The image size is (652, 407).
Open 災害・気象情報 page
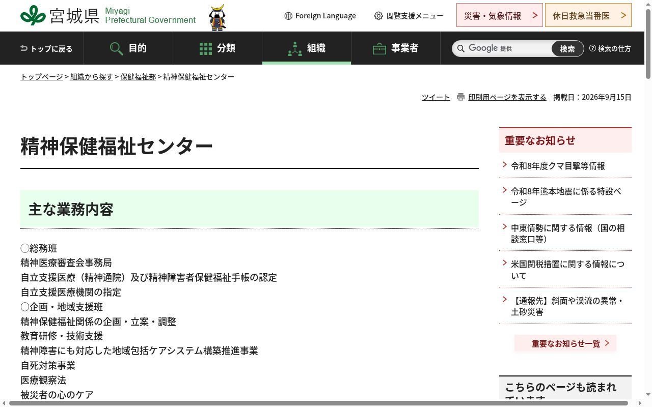[x=500, y=15]
